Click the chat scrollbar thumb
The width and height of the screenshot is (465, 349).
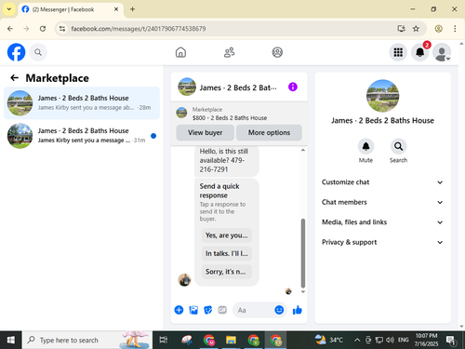[x=303, y=253]
